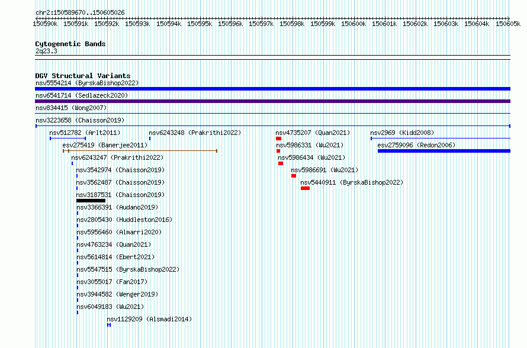Select the red nsv4735207 variant block
This screenshot has width=527, height=348.
coord(278,138)
